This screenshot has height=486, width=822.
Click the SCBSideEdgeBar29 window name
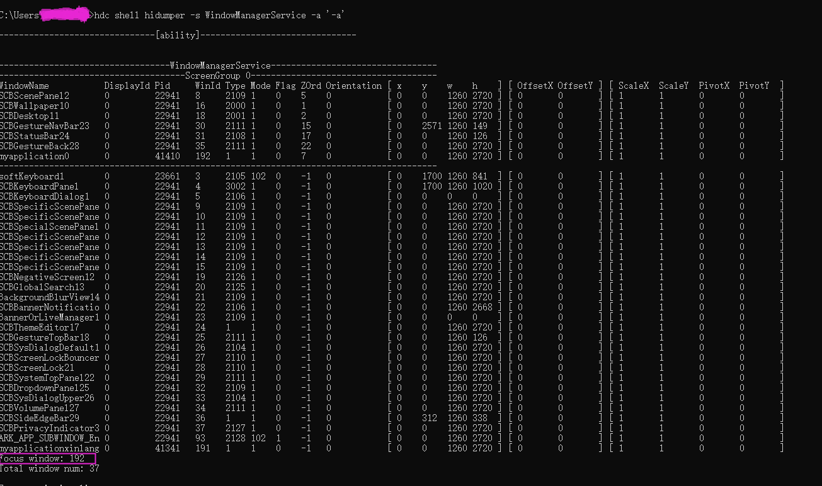pos(40,418)
